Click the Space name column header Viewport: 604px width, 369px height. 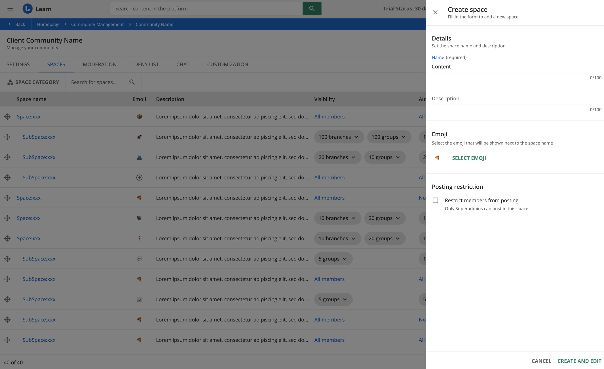(x=31, y=99)
